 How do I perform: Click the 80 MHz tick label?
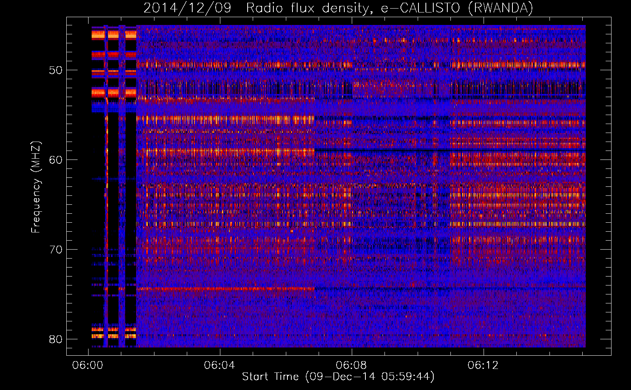coord(56,339)
